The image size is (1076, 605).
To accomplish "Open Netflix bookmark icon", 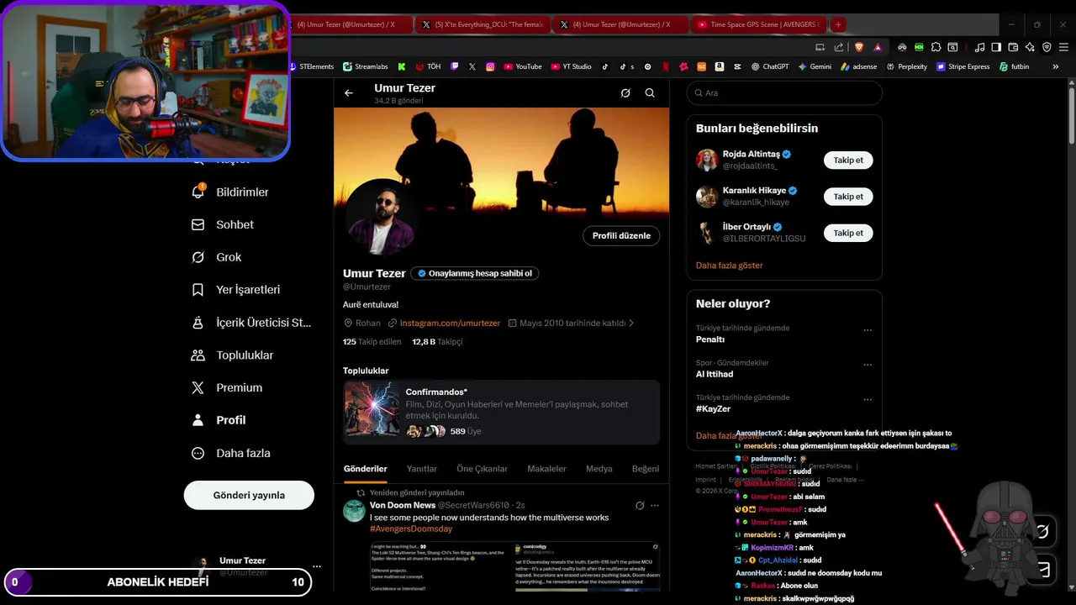I will (666, 66).
